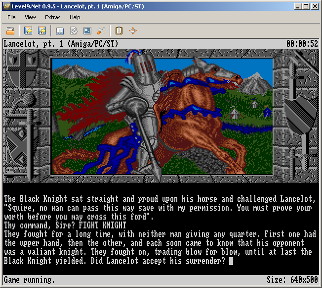Viewport: 322px width, 288px height.
Task: Click the 'Game running.' status text
Action: (29, 280)
